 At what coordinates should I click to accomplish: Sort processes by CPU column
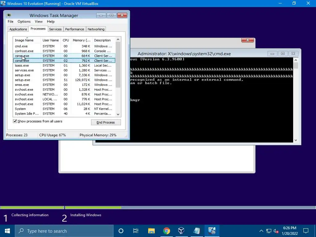(x=66, y=40)
